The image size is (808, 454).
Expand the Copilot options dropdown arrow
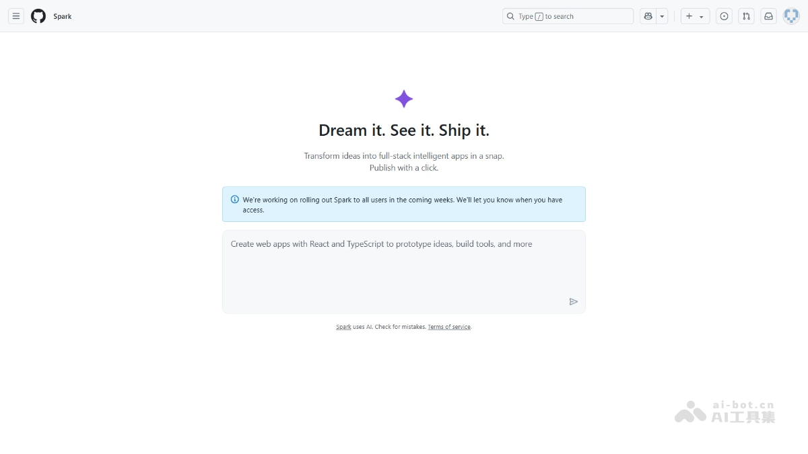(x=661, y=15)
